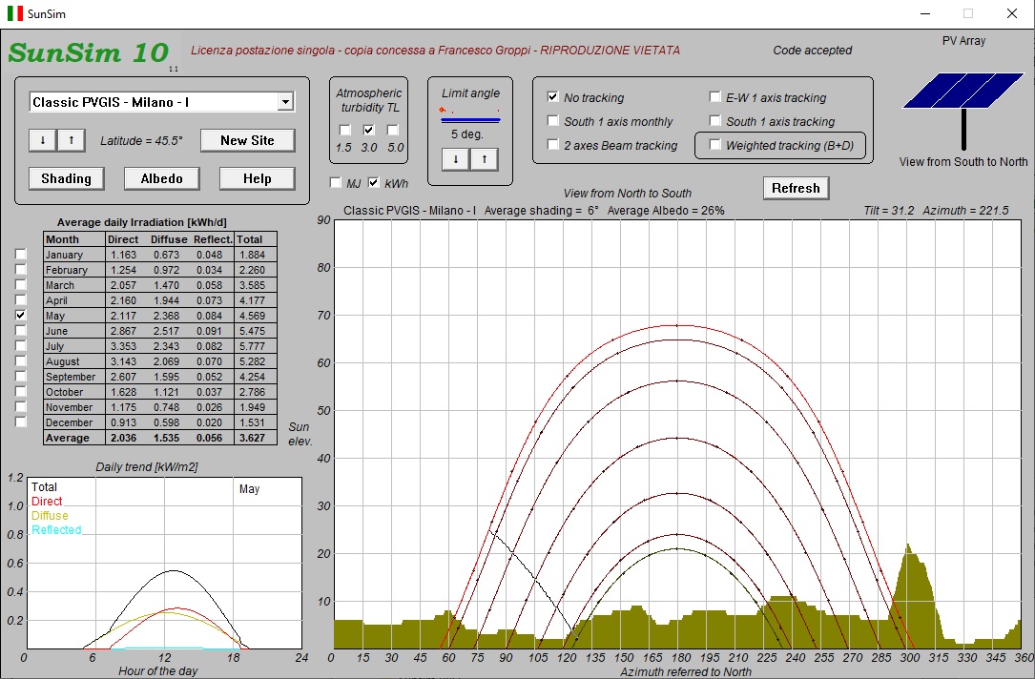
Task: Toggle the May month checkbox
Action: 21,315
